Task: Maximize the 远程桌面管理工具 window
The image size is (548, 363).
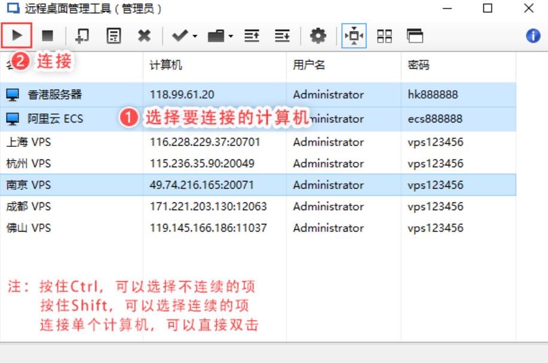Action: (x=488, y=8)
